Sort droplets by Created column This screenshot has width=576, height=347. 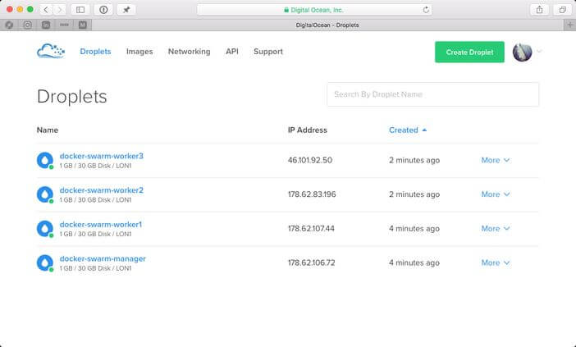click(x=403, y=130)
